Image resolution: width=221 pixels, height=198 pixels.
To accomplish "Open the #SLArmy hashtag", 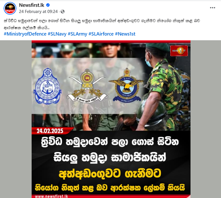I will (78, 34).
